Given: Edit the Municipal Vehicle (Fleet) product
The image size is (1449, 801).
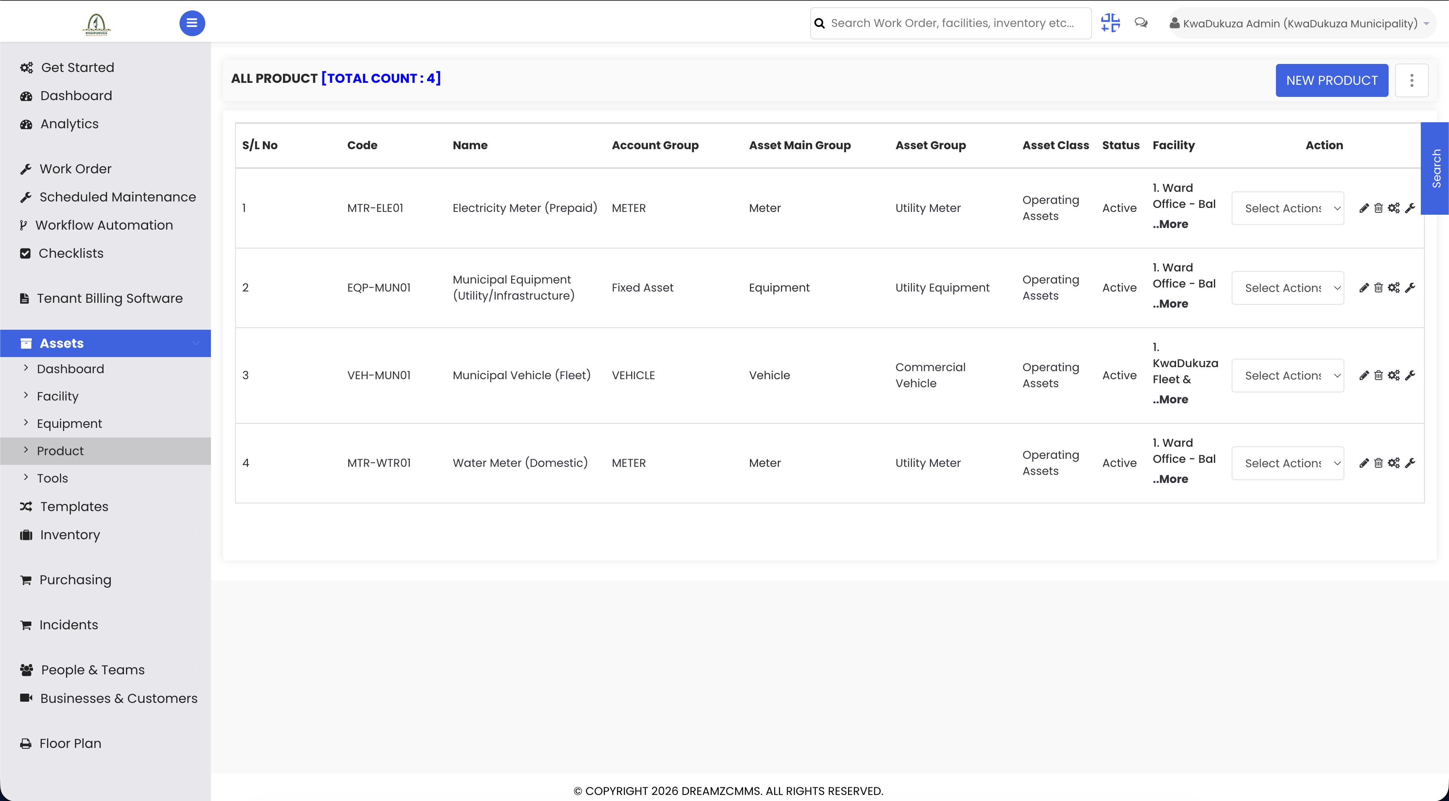Looking at the screenshot, I should [1364, 376].
